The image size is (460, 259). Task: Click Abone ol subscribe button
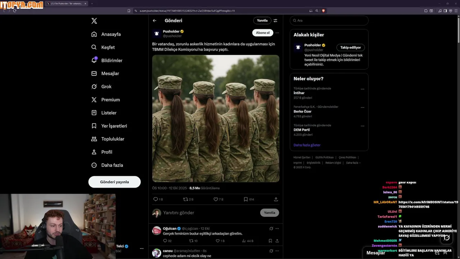262,33
